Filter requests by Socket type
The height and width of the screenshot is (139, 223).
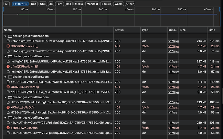pos(106,4)
